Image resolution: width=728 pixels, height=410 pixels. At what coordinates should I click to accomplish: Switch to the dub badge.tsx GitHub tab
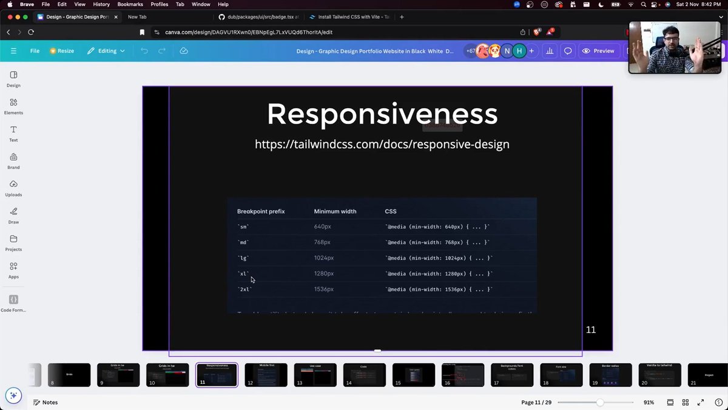(258, 17)
